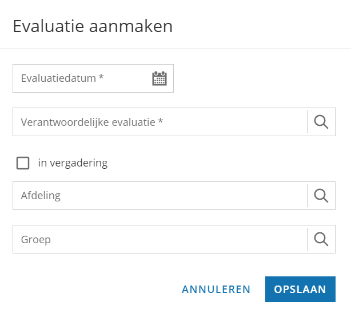Enable the in vergadering checkbox
This screenshot has width=351, height=317.
tap(23, 163)
